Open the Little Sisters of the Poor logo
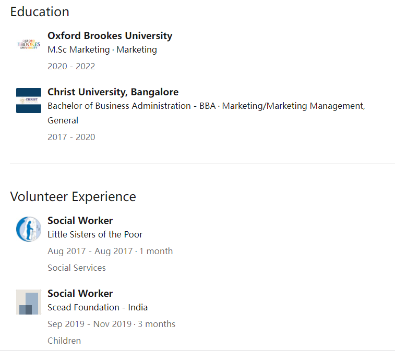This screenshot has height=351, width=395. point(29,229)
